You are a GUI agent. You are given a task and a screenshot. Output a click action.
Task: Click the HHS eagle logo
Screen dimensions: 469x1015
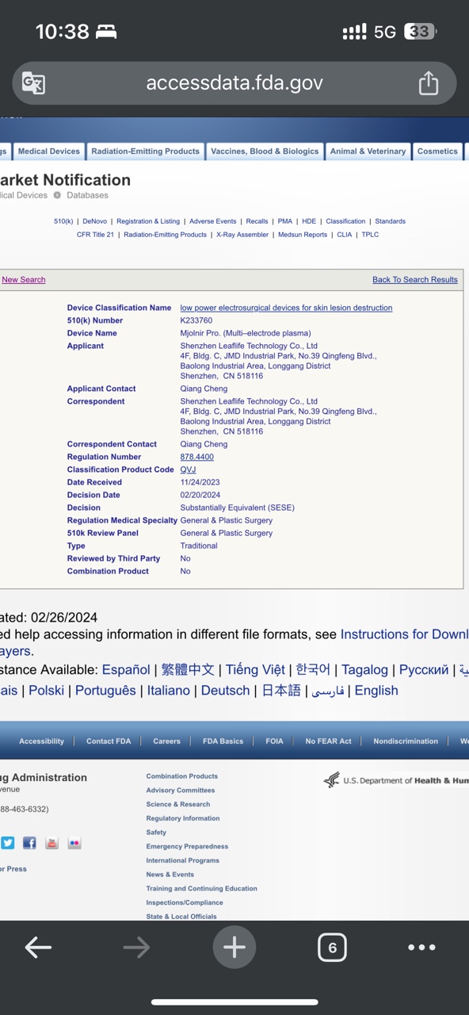point(331,780)
